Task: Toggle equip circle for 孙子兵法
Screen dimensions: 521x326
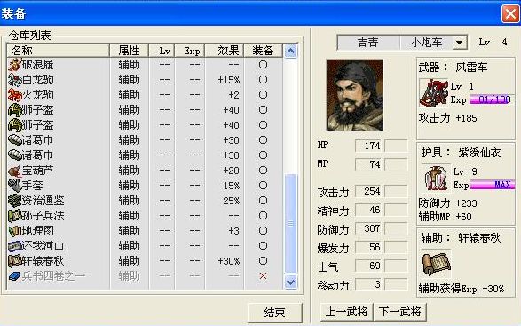Action: point(263,216)
